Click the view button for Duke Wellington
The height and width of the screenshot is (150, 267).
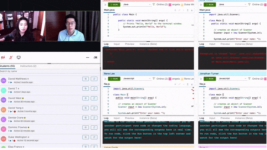86,137
